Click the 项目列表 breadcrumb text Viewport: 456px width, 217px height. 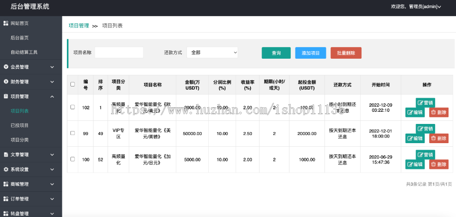112,26
